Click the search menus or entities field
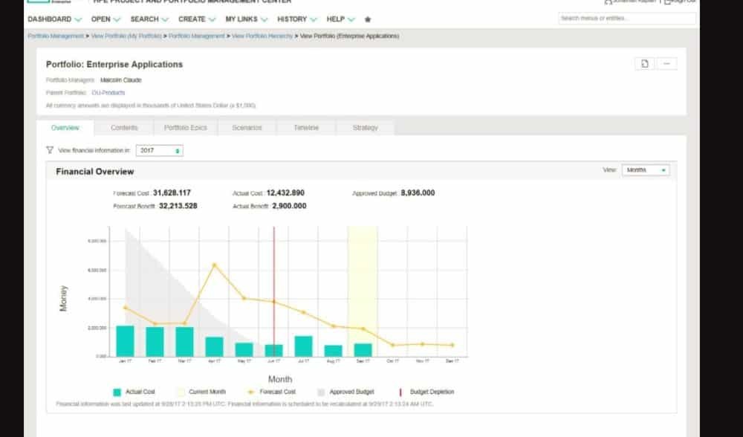 pyautogui.click(x=626, y=19)
